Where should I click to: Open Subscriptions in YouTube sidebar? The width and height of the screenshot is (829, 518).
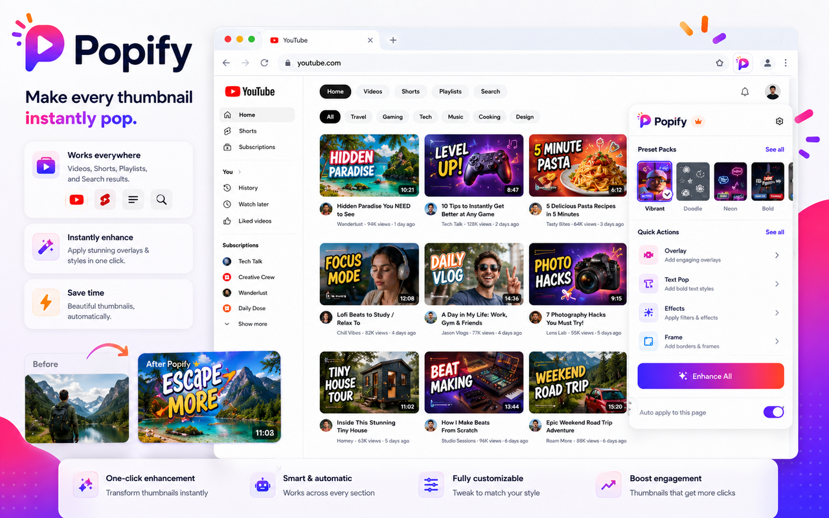click(x=257, y=147)
